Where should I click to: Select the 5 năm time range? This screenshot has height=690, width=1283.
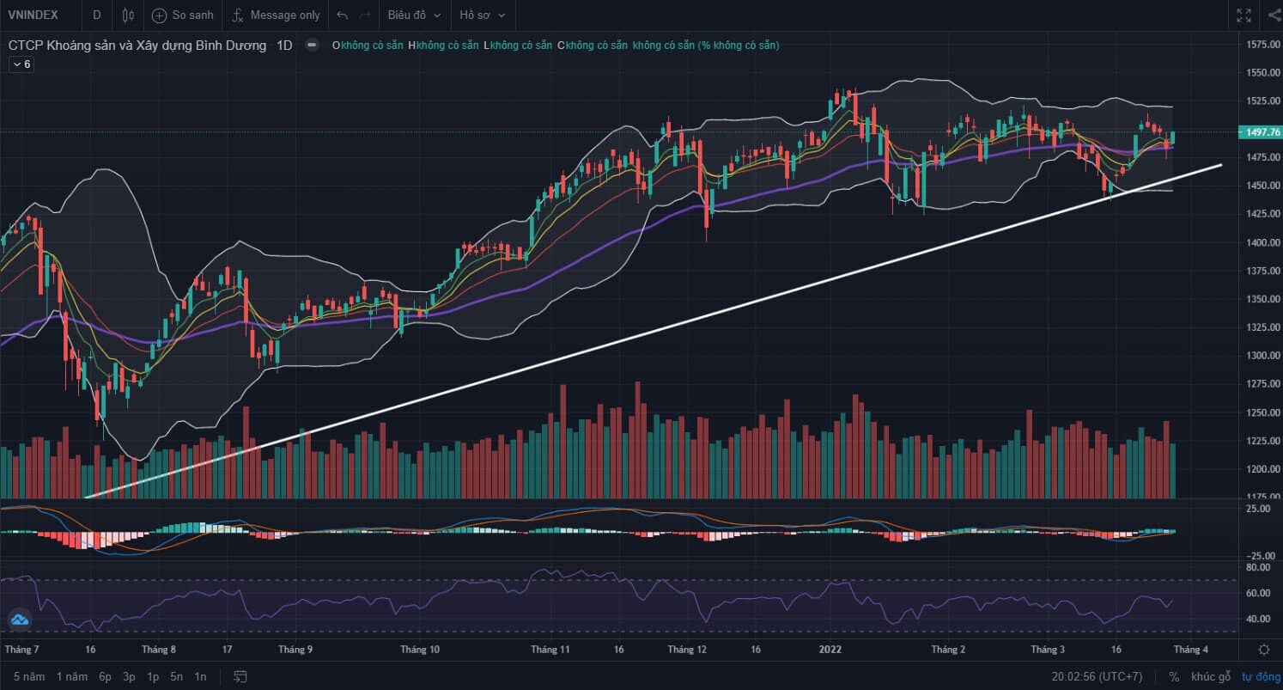click(x=28, y=676)
